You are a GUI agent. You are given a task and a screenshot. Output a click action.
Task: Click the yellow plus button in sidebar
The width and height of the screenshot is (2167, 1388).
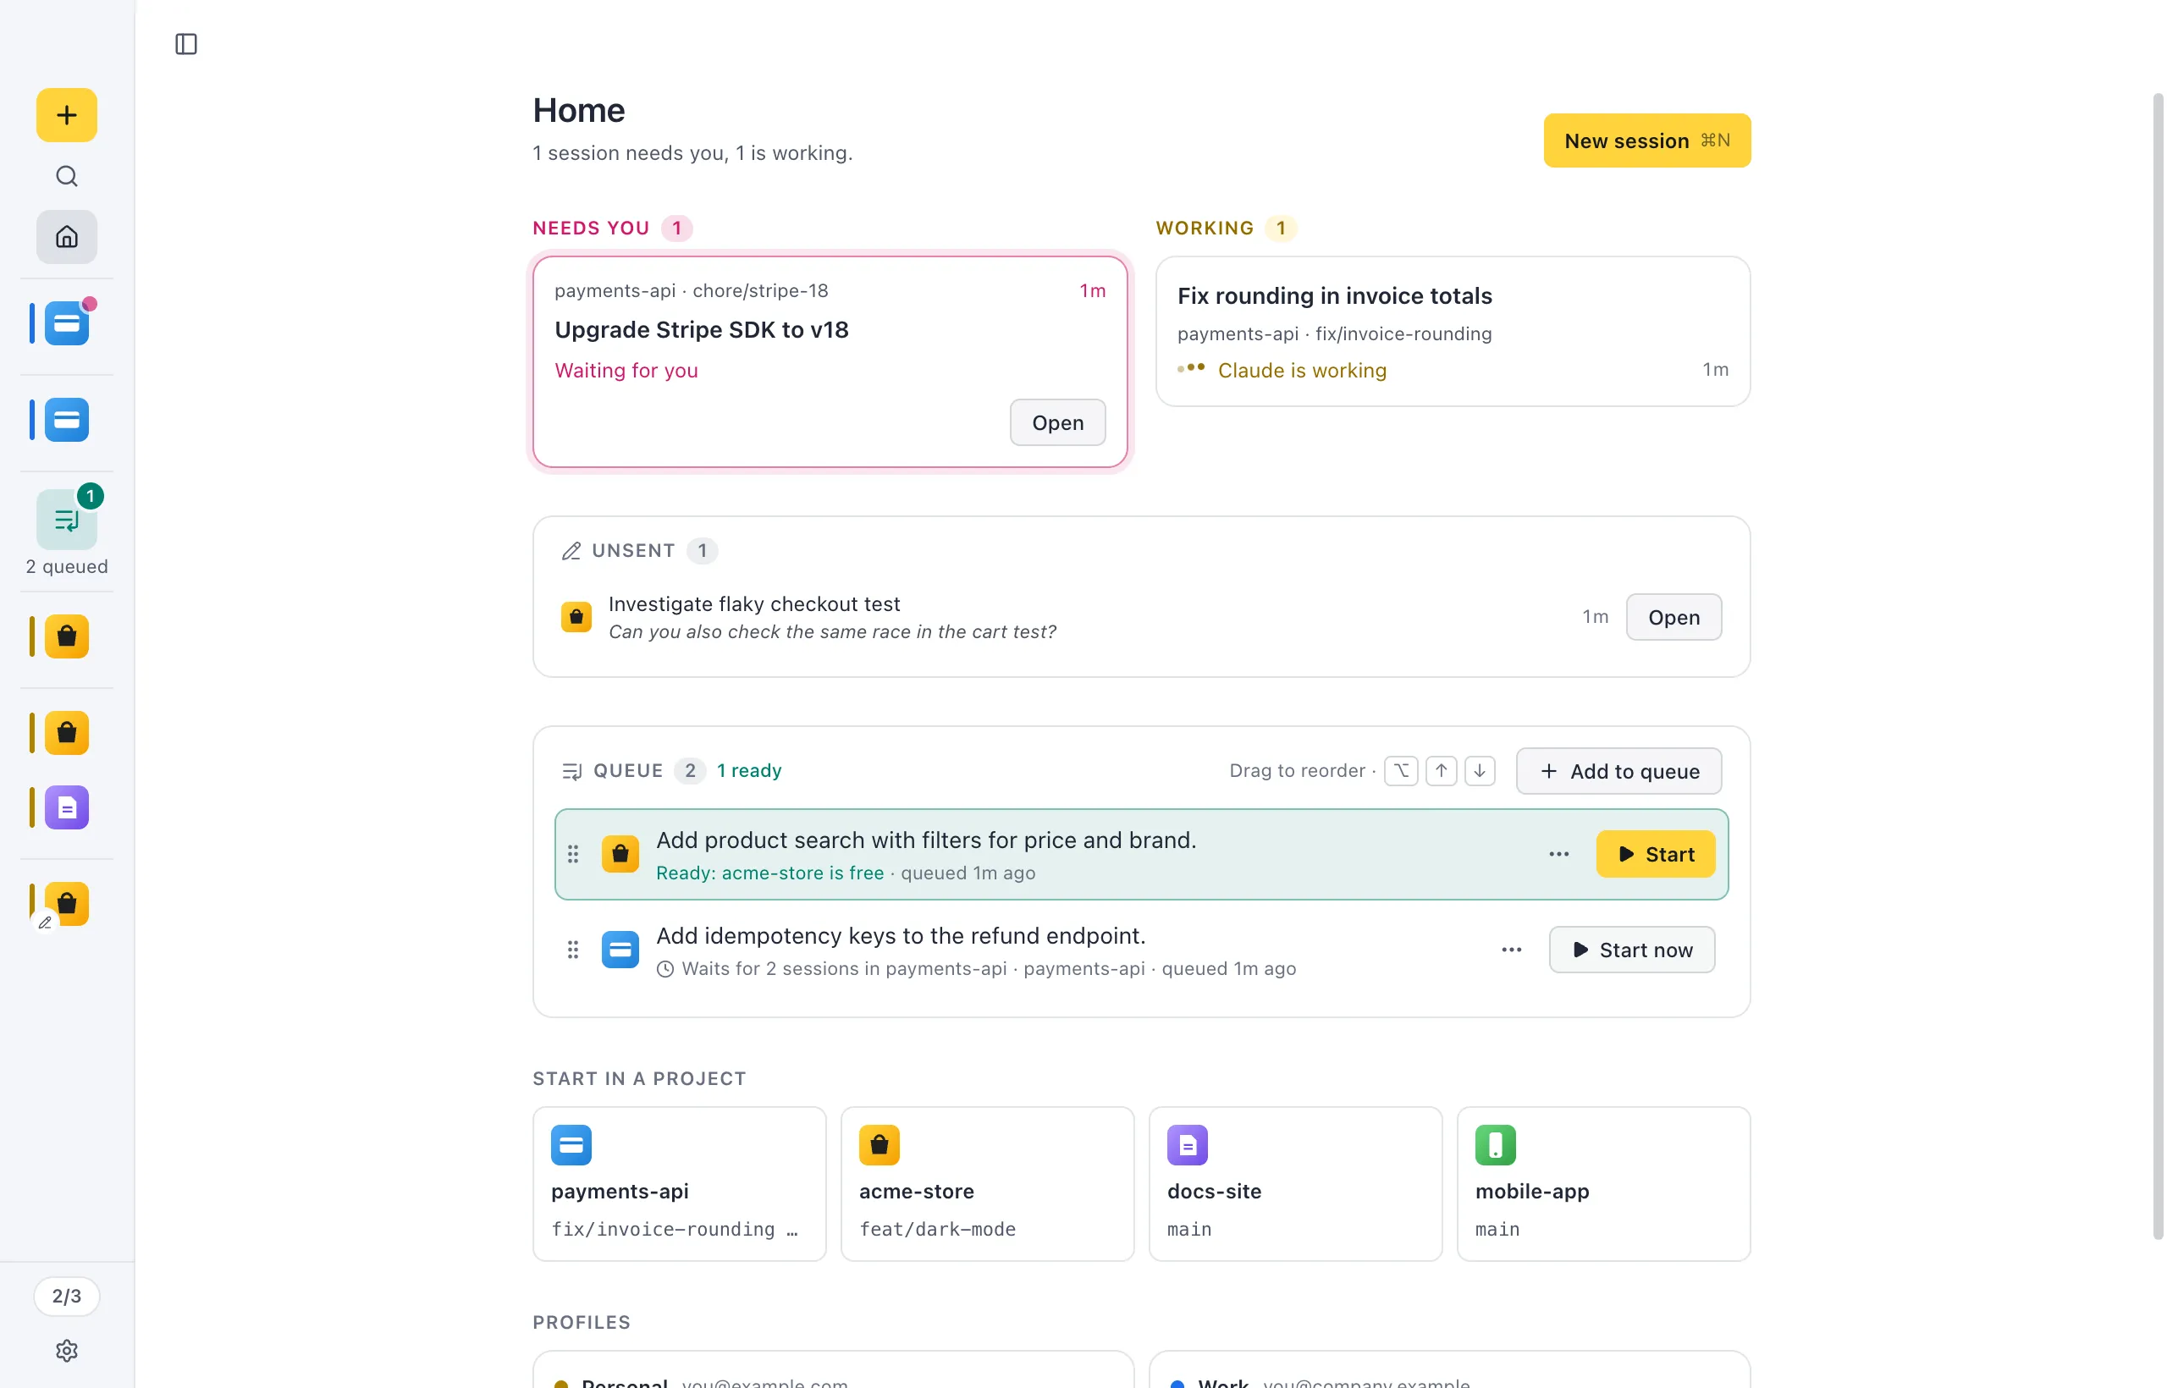coord(67,115)
